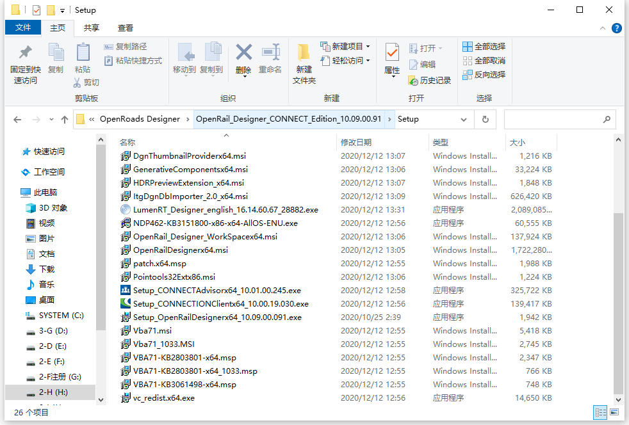
Task: Click chevron after OpenRoads Designer segment
Action: coord(187,120)
